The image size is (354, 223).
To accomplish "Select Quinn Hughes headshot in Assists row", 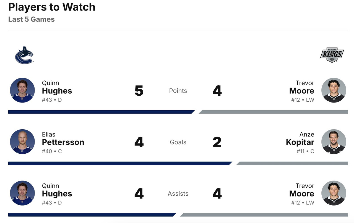I will (22, 193).
